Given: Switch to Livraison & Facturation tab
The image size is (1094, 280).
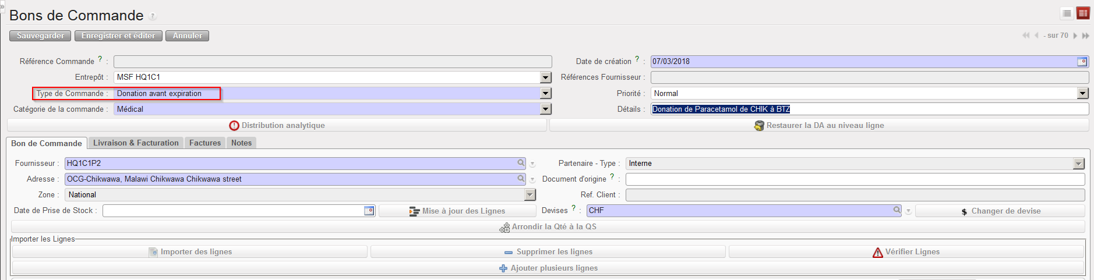Looking at the screenshot, I should 136,143.
